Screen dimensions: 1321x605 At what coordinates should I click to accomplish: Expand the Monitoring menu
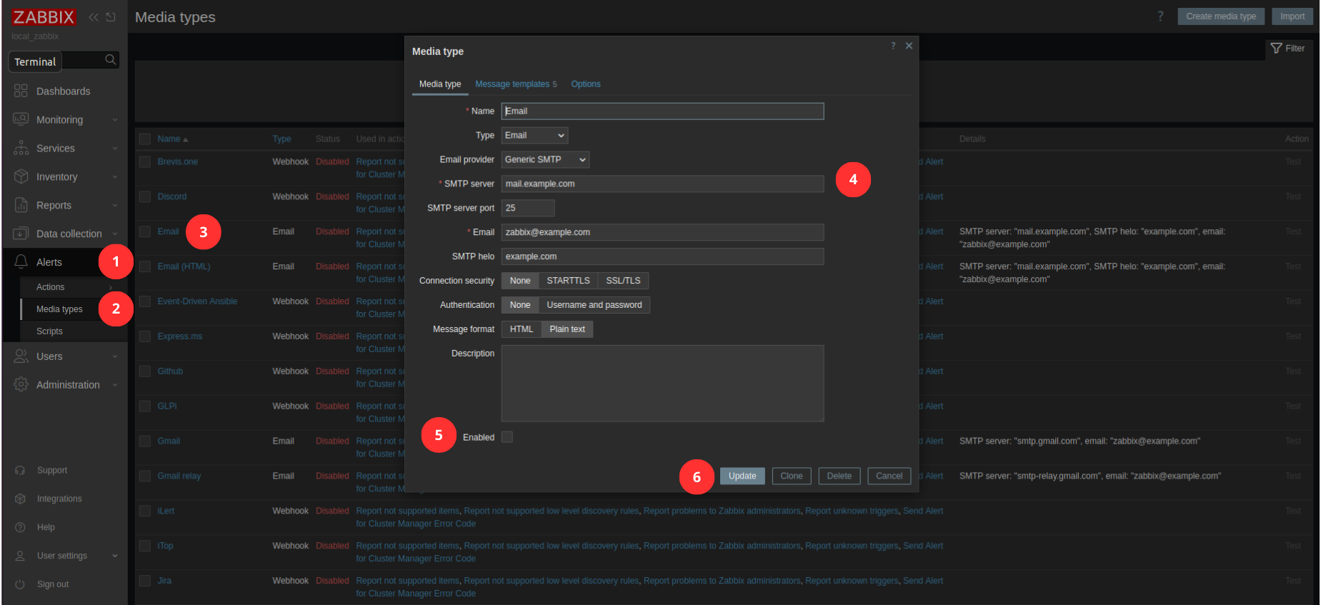pyautogui.click(x=115, y=120)
